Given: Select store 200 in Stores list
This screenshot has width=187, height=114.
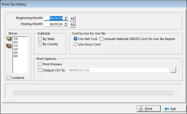Looking at the screenshot, I should tap(16, 42).
